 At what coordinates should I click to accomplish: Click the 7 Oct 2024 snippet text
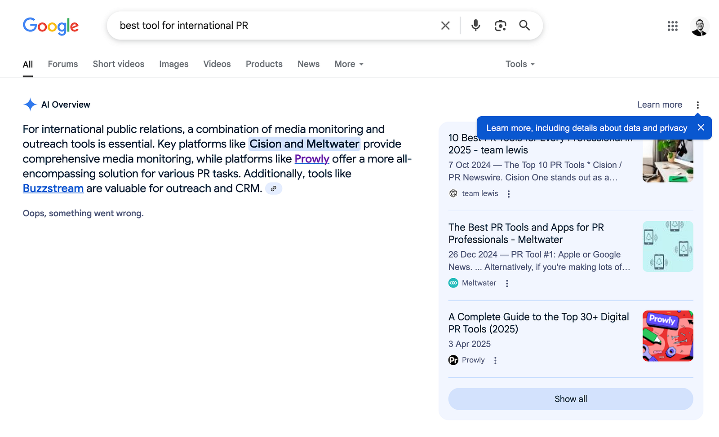pos(535,171)
